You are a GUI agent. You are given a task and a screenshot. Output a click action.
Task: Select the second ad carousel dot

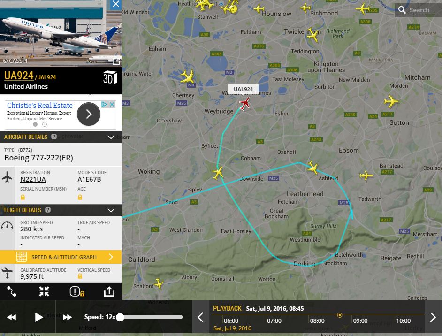point(45,124)
